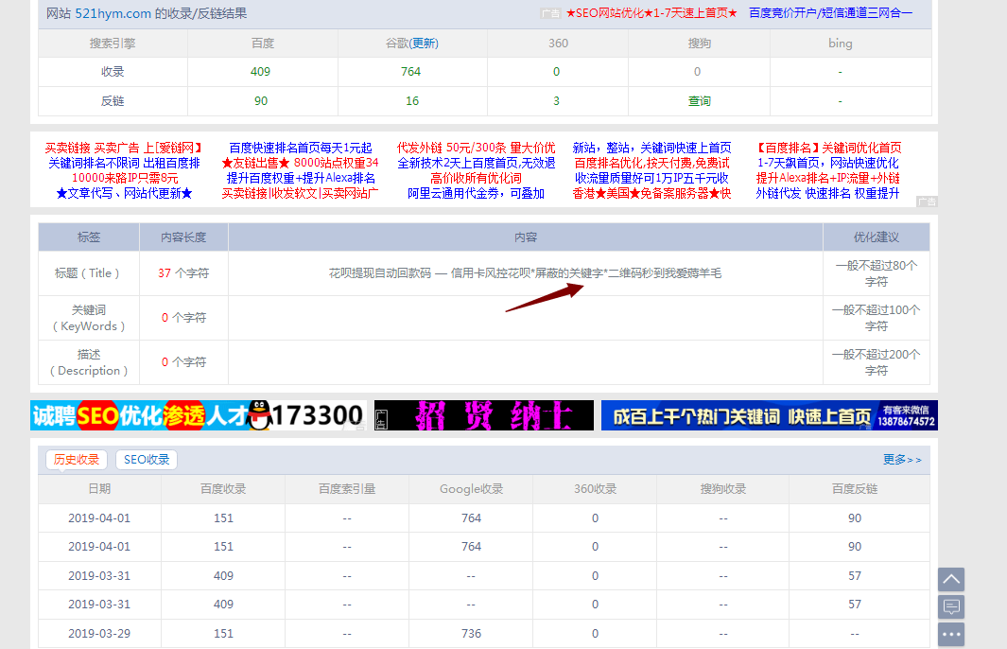Screen dimensions: 1007x649
Task: Click the 一般不超过200个字符 suggestion
Action: tap(877, 362)
